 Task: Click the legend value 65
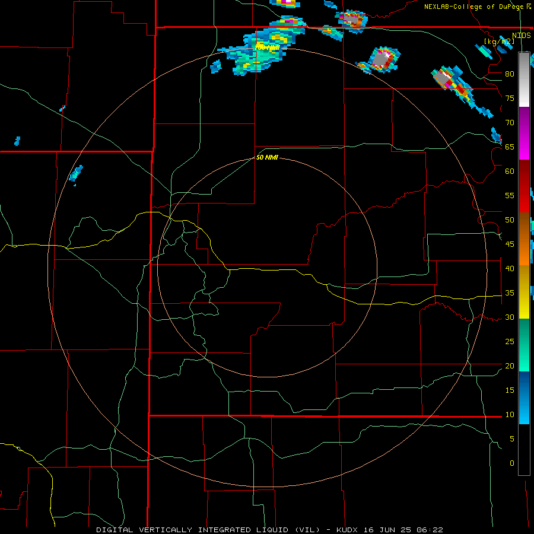coord(510,147)
